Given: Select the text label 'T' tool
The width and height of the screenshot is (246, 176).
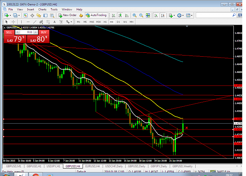Looking at the screenshot, I should click(x=61, y=22).
